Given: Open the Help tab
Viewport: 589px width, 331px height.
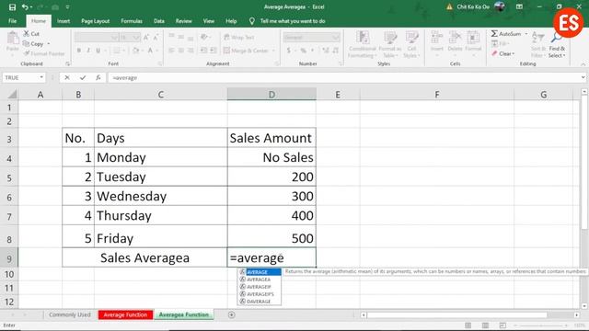Looking at the screenshot, I should (231, 21).
